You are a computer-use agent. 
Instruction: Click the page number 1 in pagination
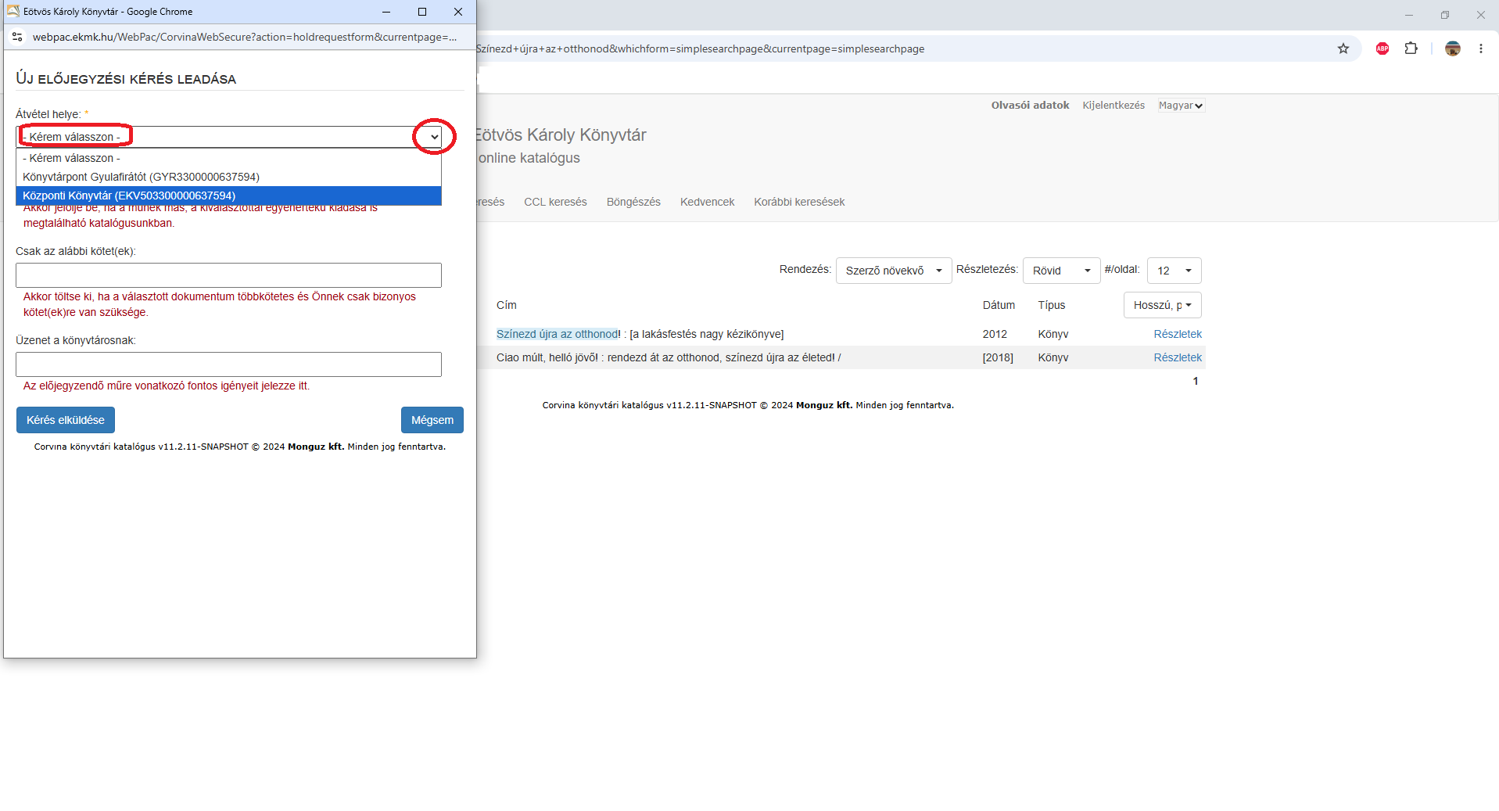(1196, 381)
